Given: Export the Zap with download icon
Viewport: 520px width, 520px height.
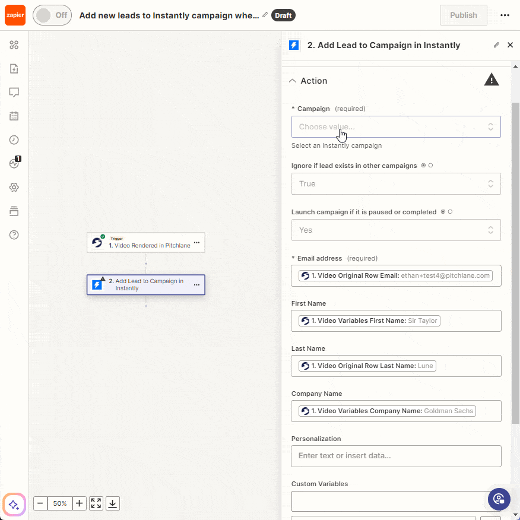Looking at the screenshot, I should (x=113, y=503).
